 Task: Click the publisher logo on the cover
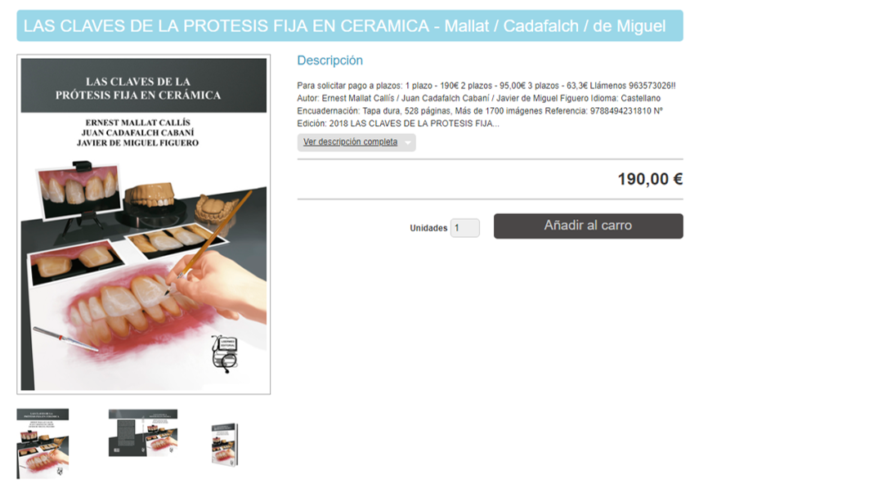point(225,353)
